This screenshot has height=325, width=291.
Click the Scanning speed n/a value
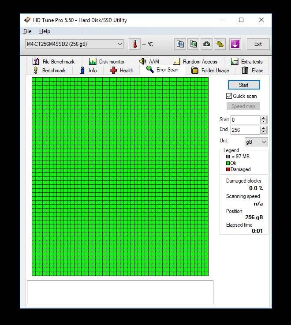258,204
